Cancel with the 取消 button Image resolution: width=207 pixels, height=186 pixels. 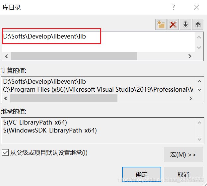183,174
